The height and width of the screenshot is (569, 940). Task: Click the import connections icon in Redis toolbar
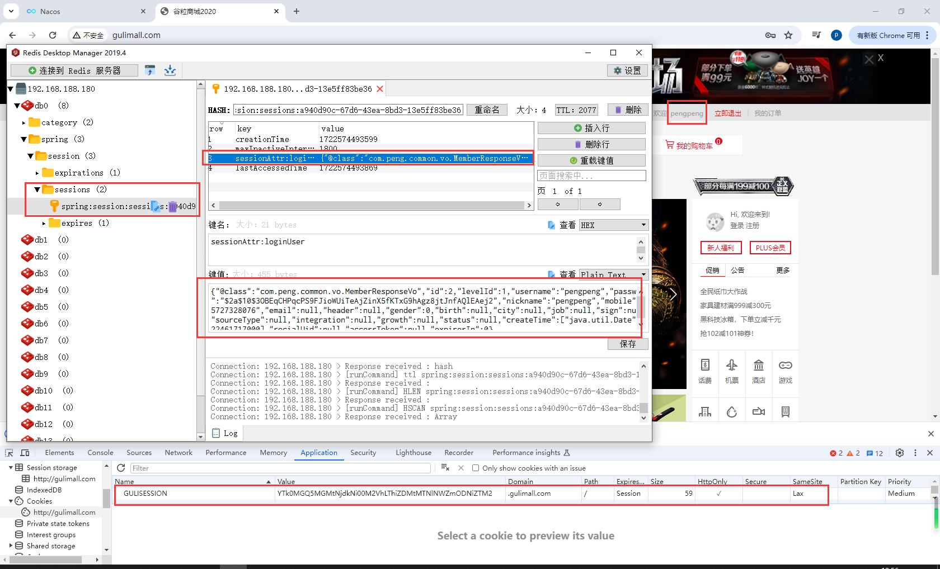pyautogui.click(x=149, y=70)
